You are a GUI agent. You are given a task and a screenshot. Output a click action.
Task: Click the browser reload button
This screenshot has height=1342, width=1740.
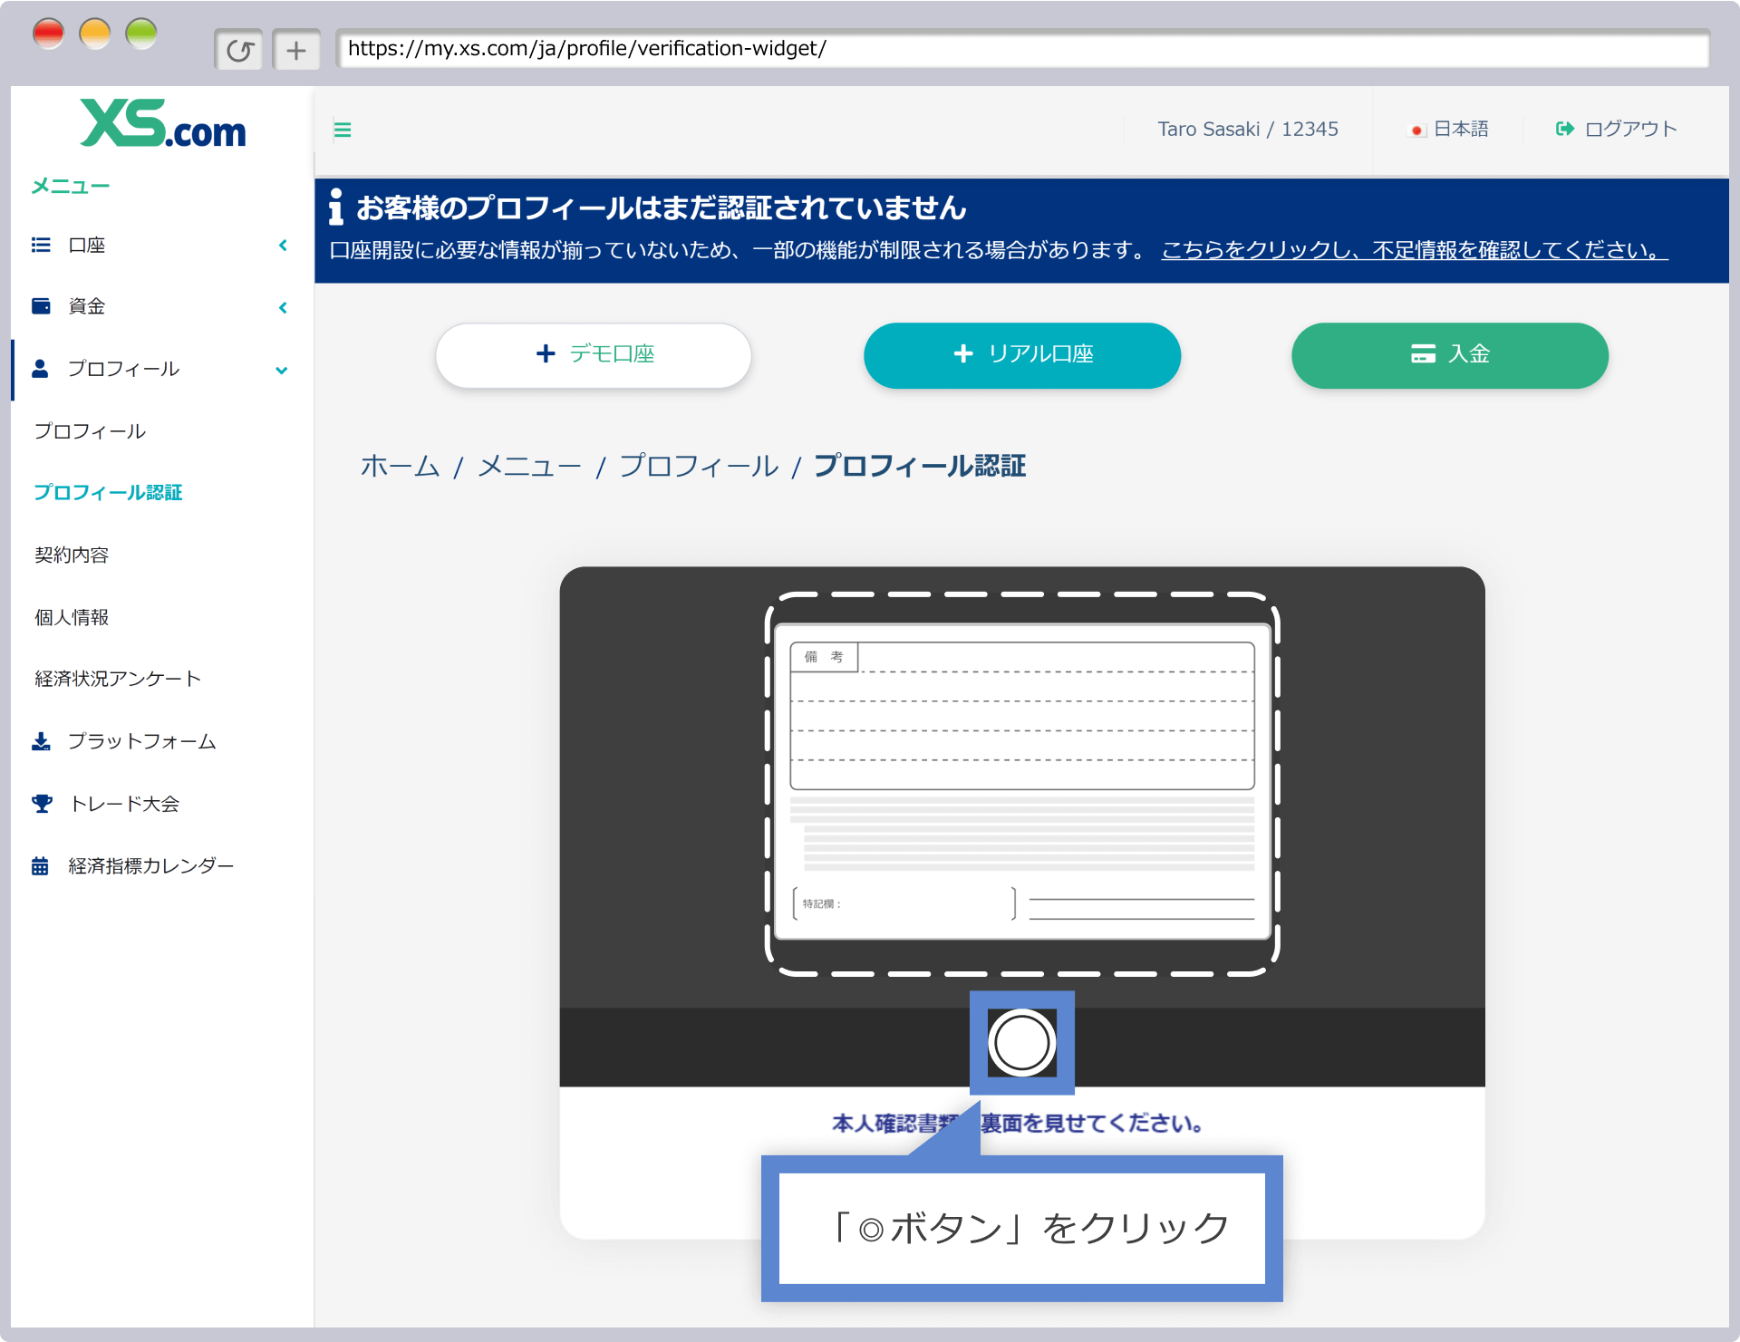239,50
